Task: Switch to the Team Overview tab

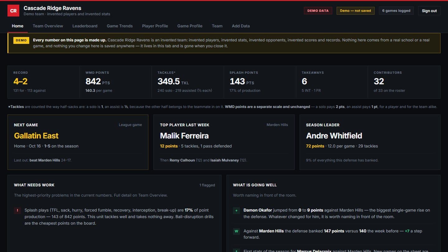Action: (x=48, y=26)
